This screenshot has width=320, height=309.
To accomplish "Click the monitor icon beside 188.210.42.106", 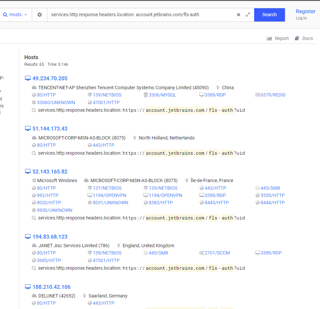I will point(28,287).
